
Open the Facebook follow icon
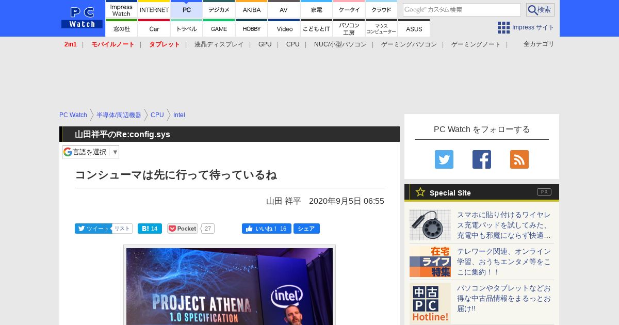pos(482,159)
